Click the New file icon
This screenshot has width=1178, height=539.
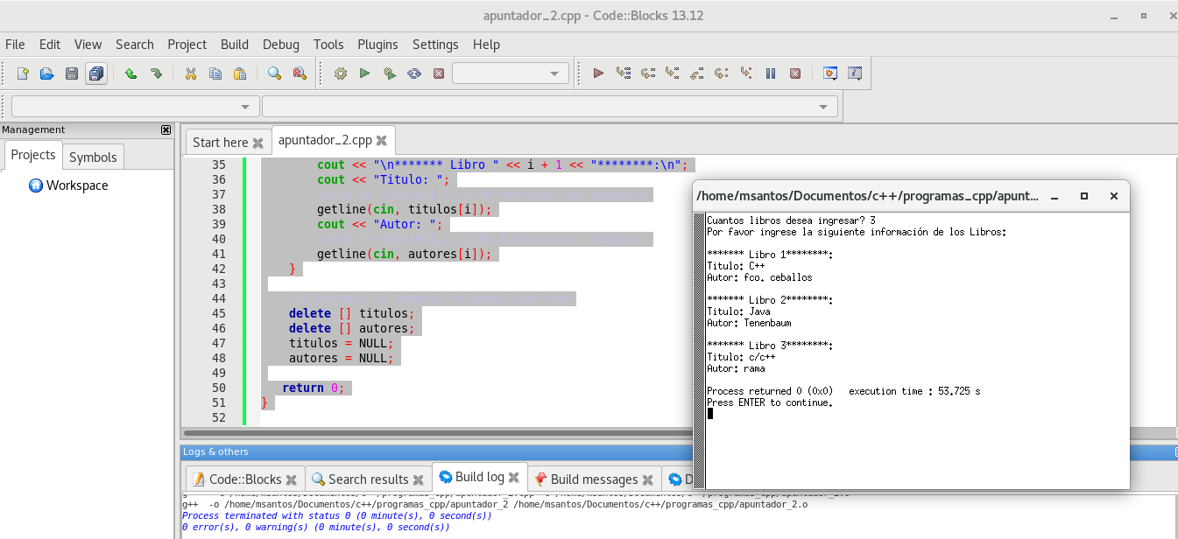(x=23, y=73)
